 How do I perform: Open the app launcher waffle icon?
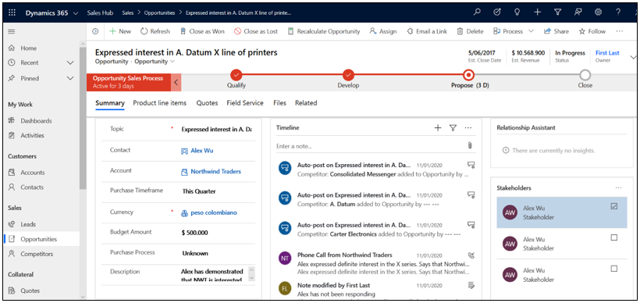pyautogui.click(x=12, y=12)
